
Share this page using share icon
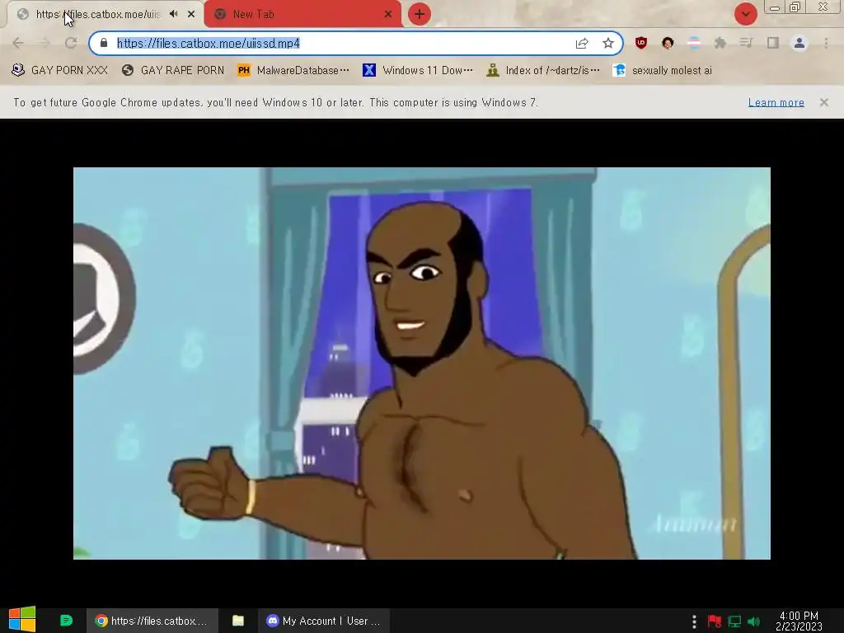click(x=582, y=43)
